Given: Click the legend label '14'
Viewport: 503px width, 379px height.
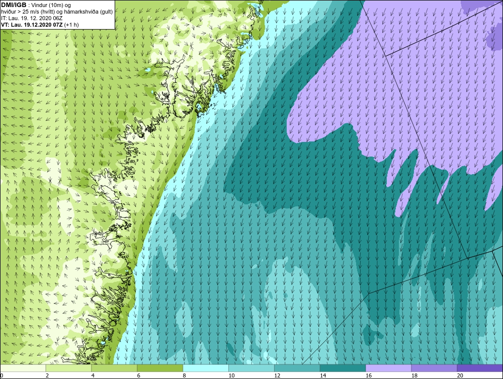Looking at the screenshot, I should pyautogui.click(x=323, y=375).
